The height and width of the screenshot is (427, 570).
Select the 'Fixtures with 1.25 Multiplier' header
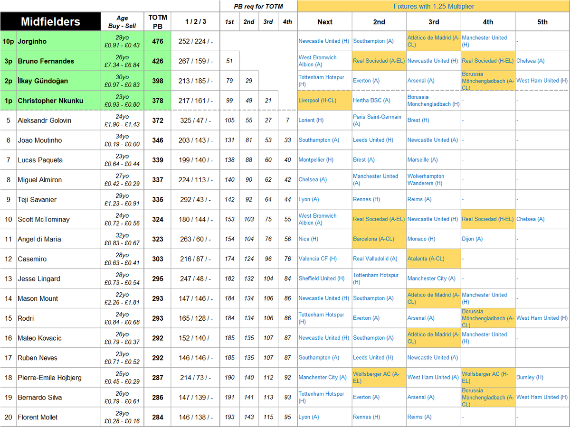pyautogui.click(x=434, y=6)
